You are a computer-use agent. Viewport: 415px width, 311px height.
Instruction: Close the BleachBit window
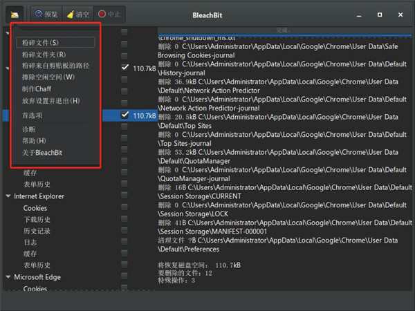coord(400,15)
